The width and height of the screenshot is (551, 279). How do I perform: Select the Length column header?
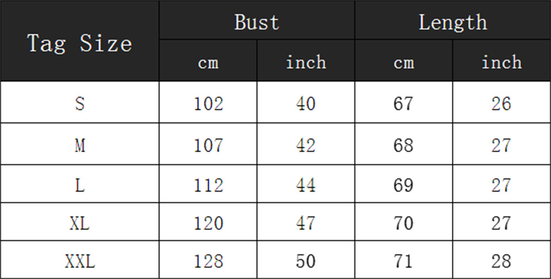(x=452, y=20)
